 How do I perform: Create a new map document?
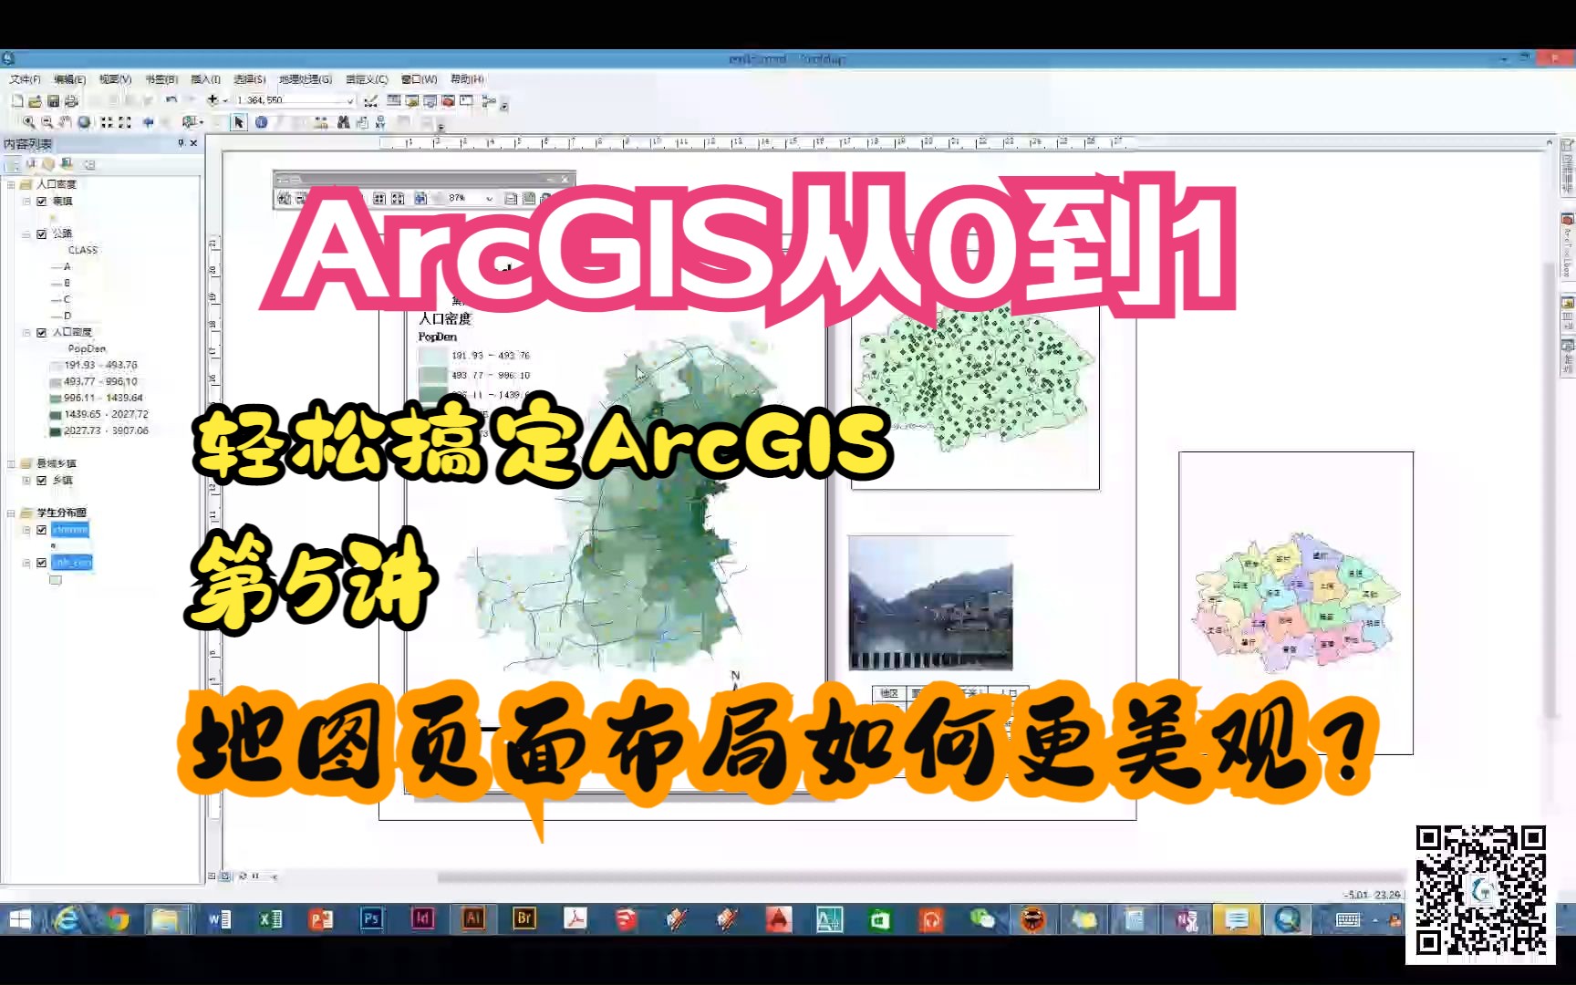click(x=17, y=100)
